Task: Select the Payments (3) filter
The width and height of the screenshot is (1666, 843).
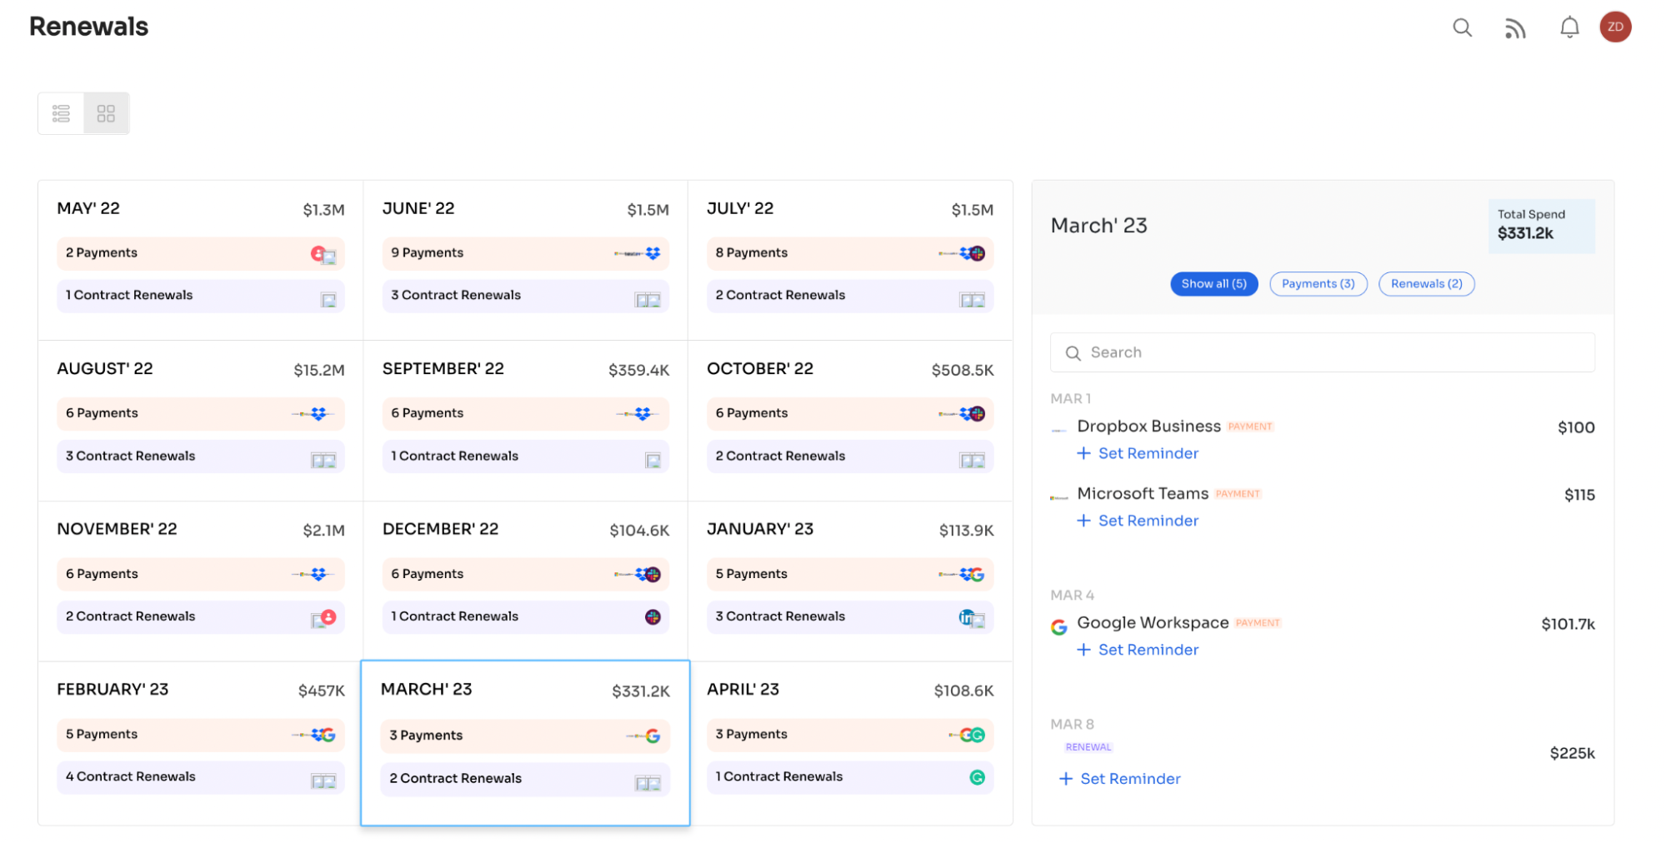Action: [1318, 284]
